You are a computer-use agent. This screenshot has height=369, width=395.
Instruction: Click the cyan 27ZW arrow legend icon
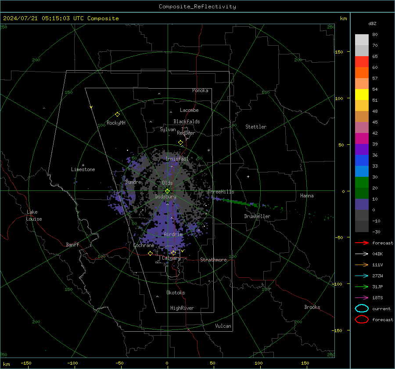[x=362, y=276]
